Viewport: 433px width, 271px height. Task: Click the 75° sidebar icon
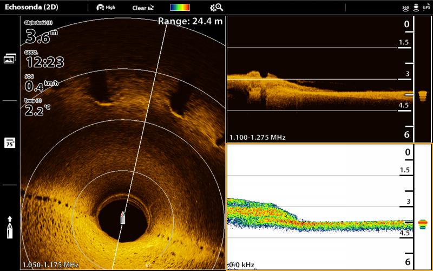(10, 143)
